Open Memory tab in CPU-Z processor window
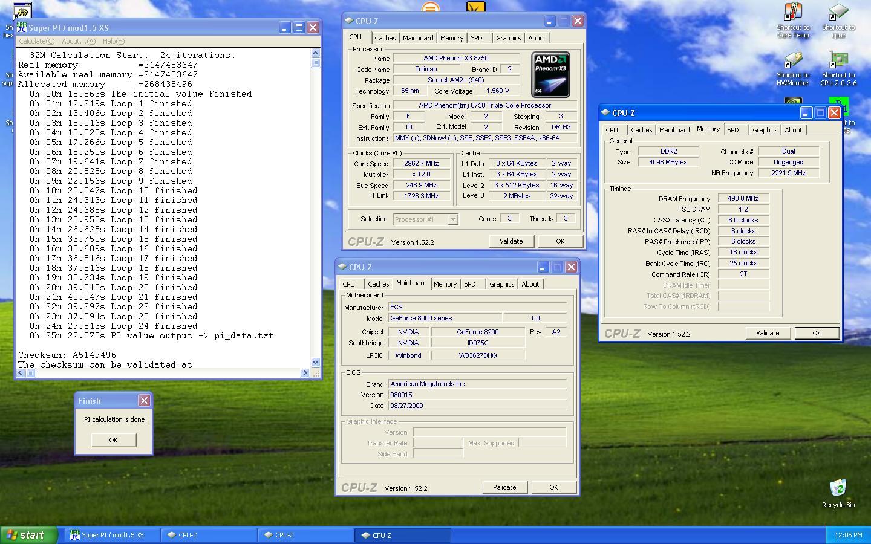Image resolution: width=871 pixels, height=544 pixels. click(x=452, y=38)
